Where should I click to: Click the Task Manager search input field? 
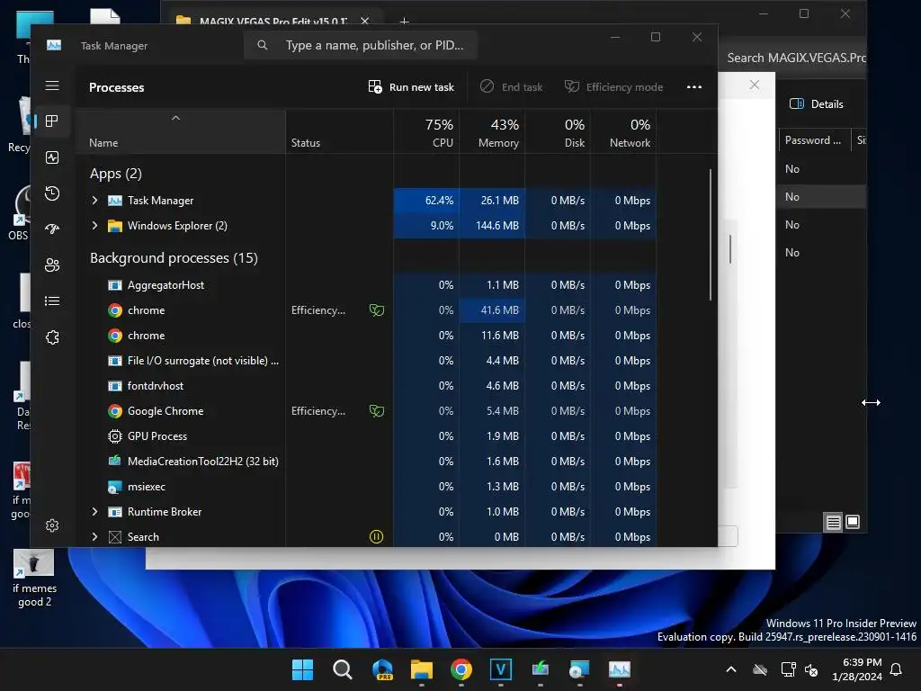[x=360, y=45]
